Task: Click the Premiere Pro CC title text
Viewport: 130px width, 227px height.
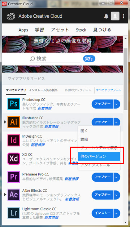Action: [x=35, y=174]
